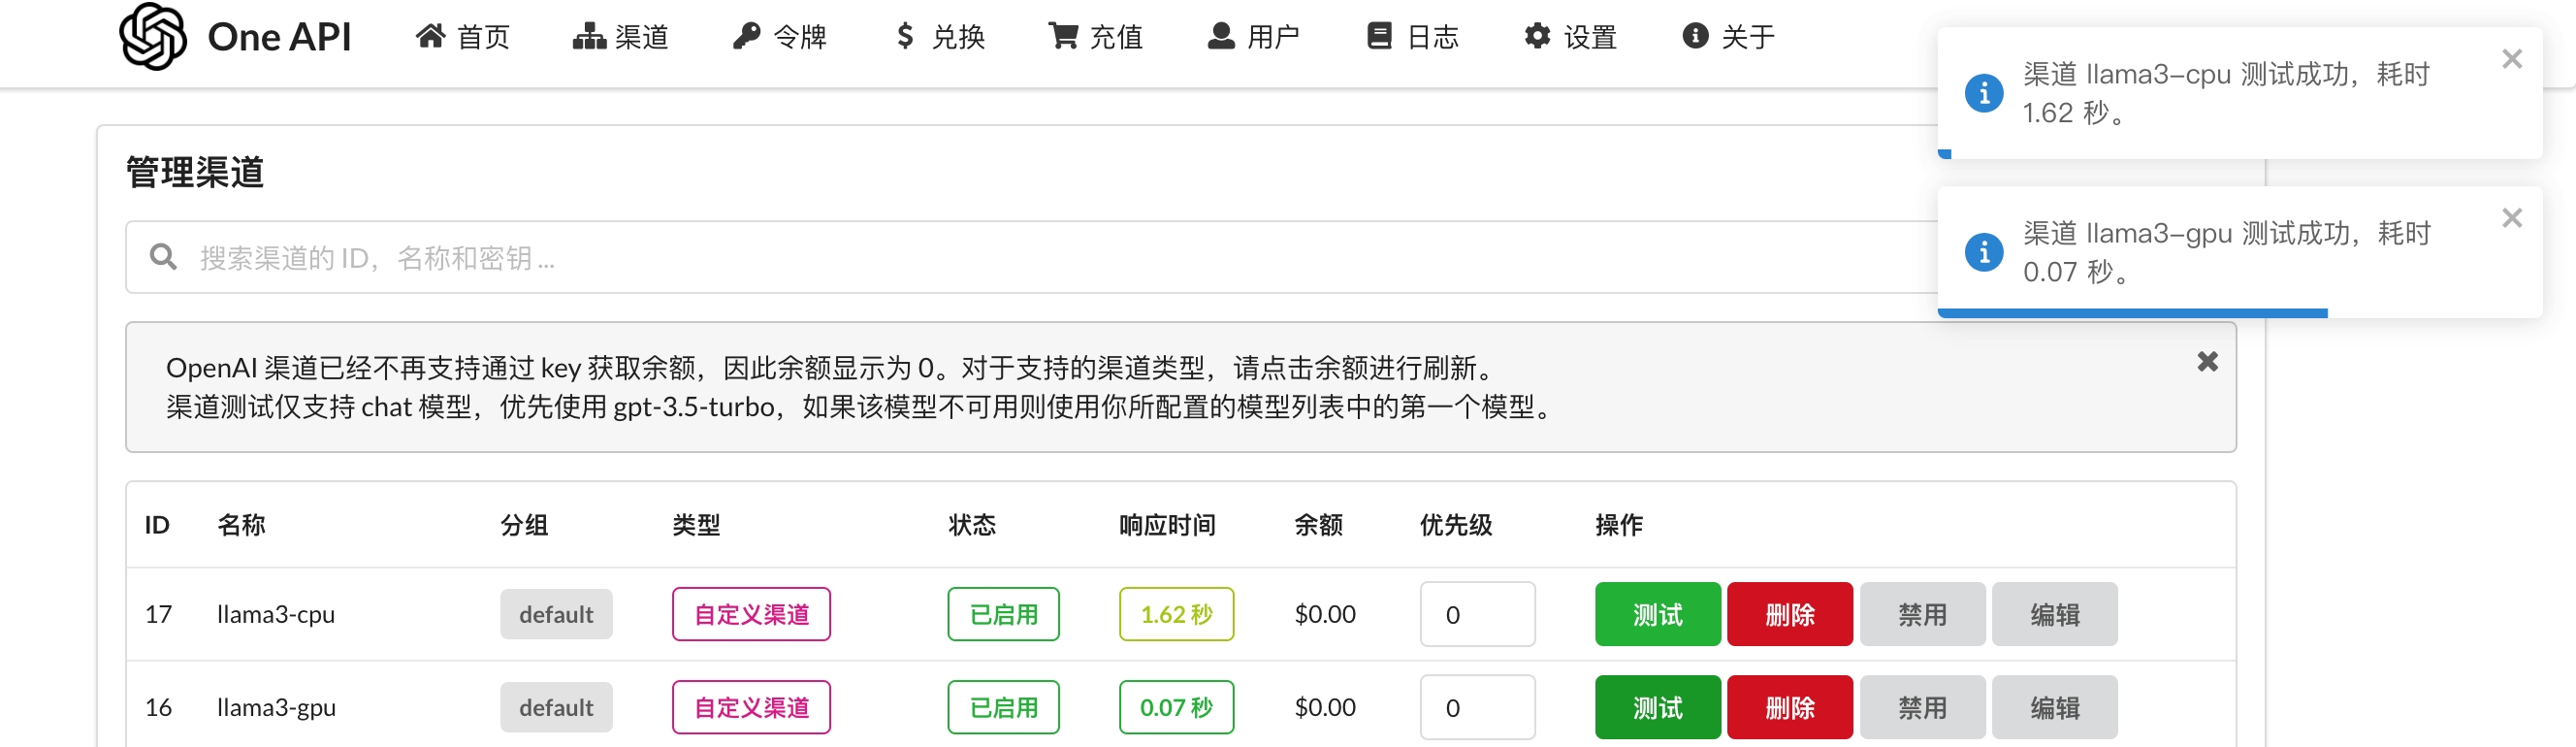This screenshot has height=747, width=2576.
Task: Click the One API logo icon
Action: (x=152, y=37)
